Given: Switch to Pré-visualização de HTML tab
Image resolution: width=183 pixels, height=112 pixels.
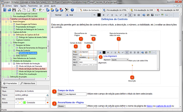Looking at the screenshot, I should pos(115,10).
